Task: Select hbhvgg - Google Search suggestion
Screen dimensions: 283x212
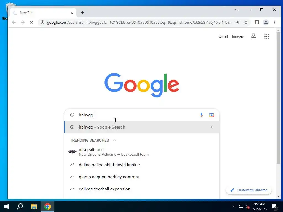Action: click(x=142, y=127)
